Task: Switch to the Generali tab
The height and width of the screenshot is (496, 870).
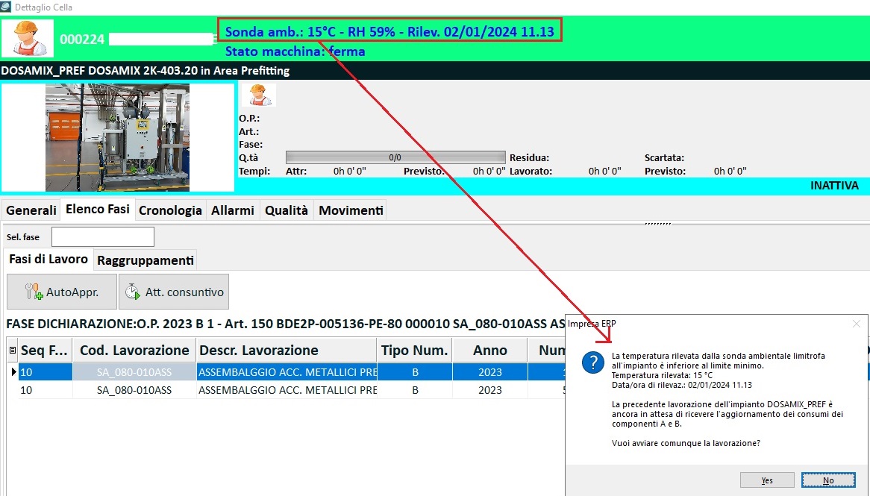Action: click(31, 210)
